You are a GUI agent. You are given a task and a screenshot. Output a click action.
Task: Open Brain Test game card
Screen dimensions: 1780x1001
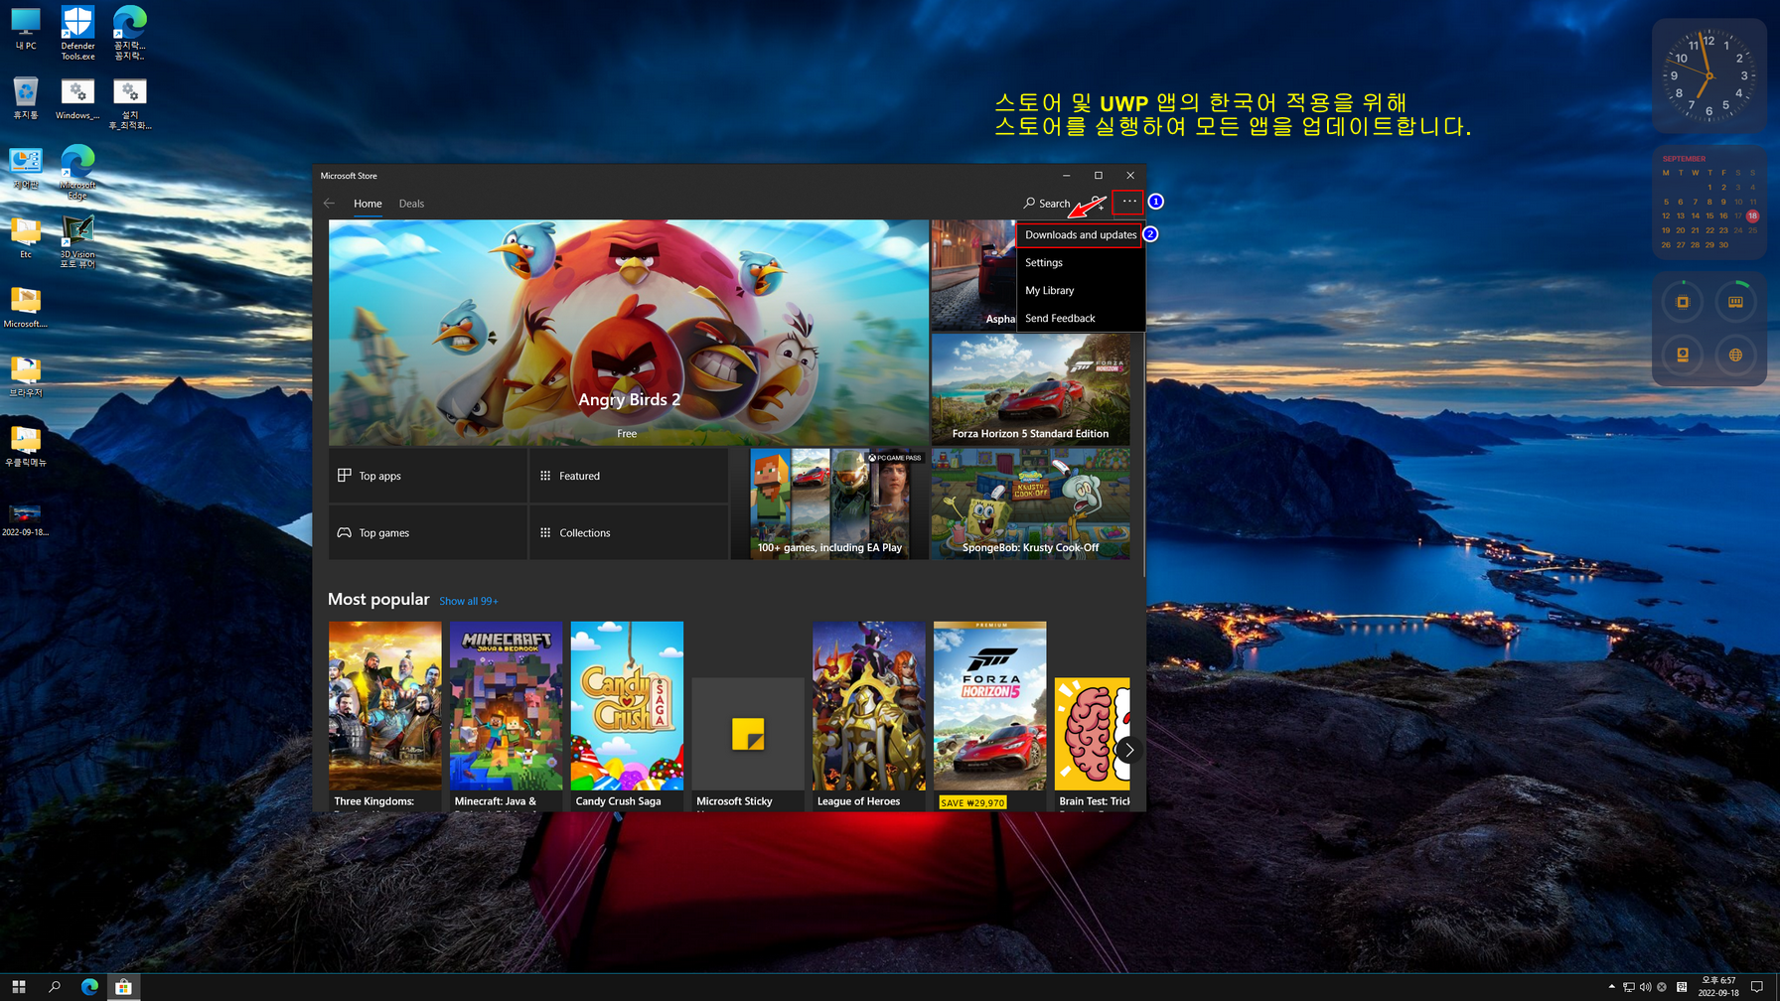click(1092, 744)
